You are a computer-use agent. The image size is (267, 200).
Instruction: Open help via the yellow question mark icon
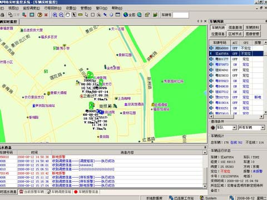(39, 15)
